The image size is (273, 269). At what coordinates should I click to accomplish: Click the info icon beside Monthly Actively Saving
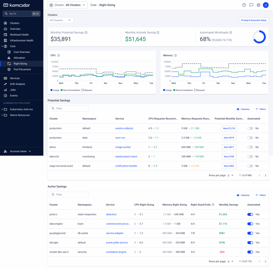coord(158,33)
